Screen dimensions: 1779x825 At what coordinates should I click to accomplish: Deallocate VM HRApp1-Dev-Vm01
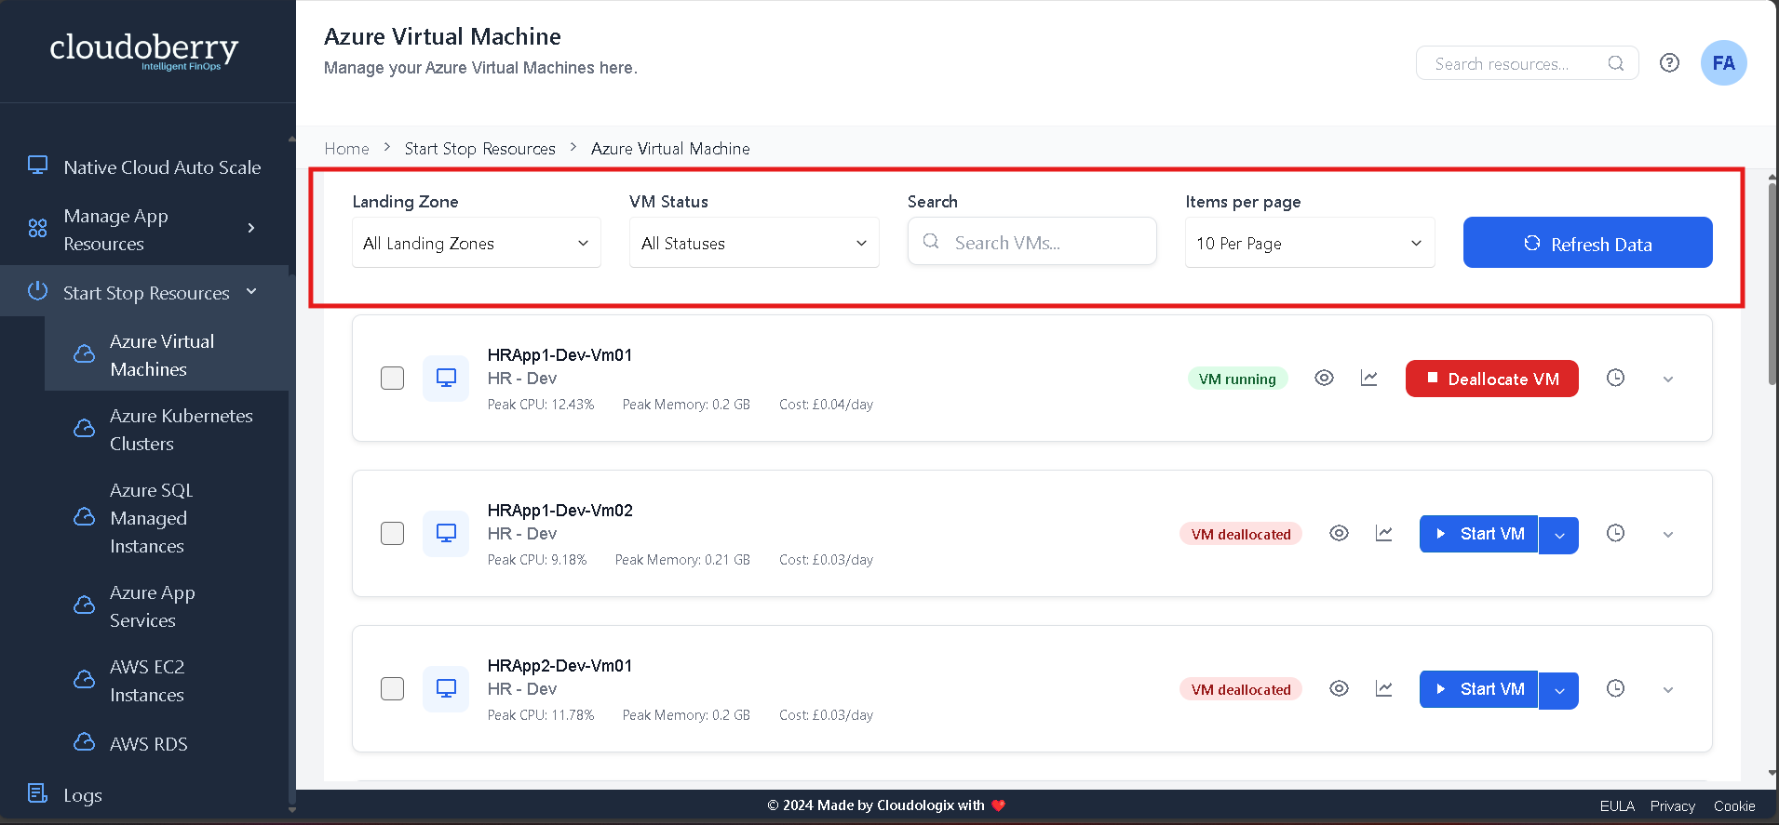[1491, 379]
